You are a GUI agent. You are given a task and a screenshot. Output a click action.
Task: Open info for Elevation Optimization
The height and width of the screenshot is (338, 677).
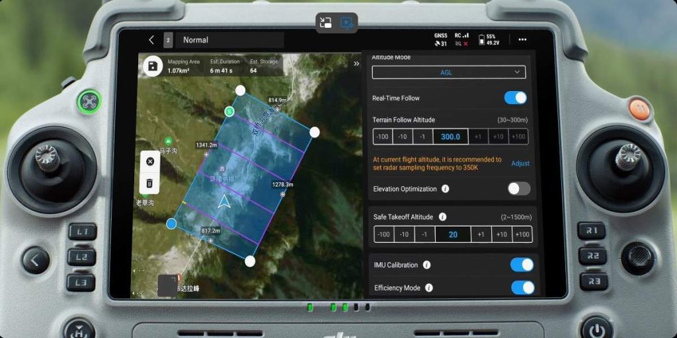[446, 189]
